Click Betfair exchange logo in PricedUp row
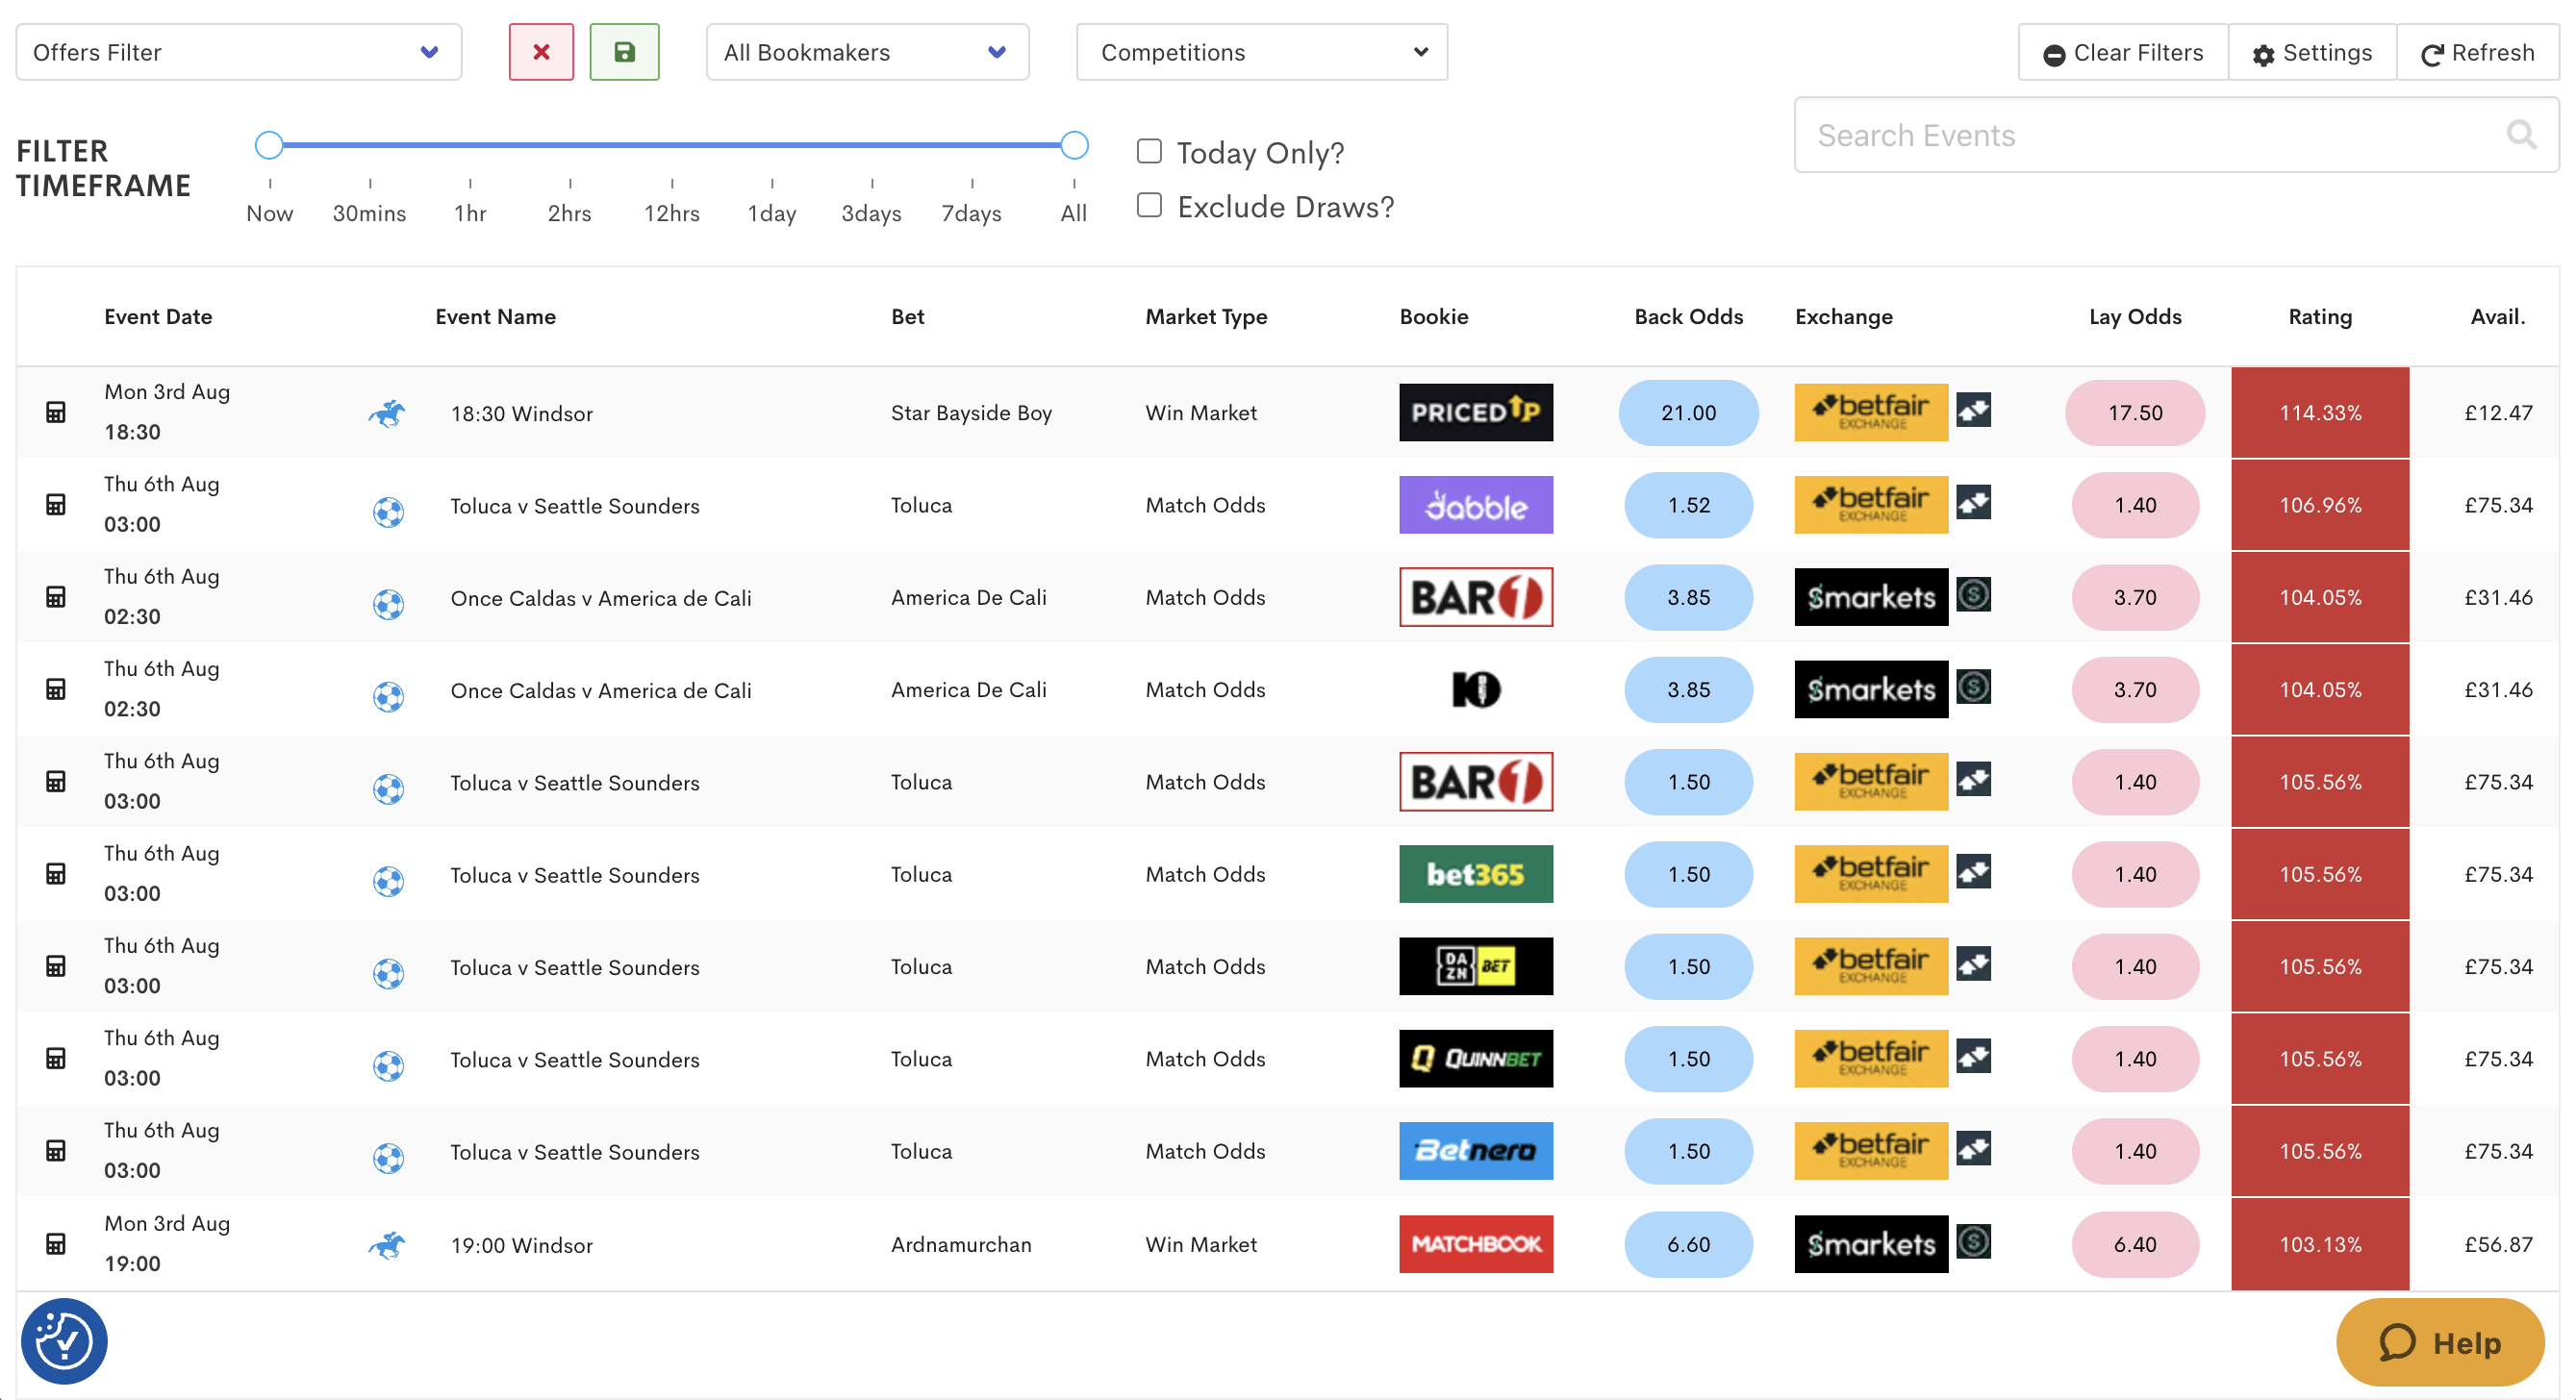 (x=1871, y=412)
